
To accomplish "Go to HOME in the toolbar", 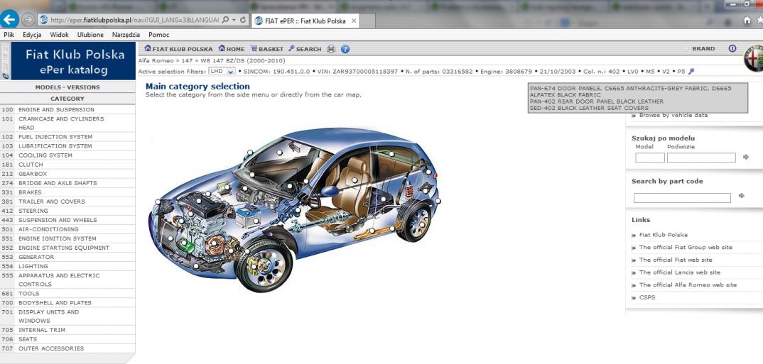I will pos(232,48).
